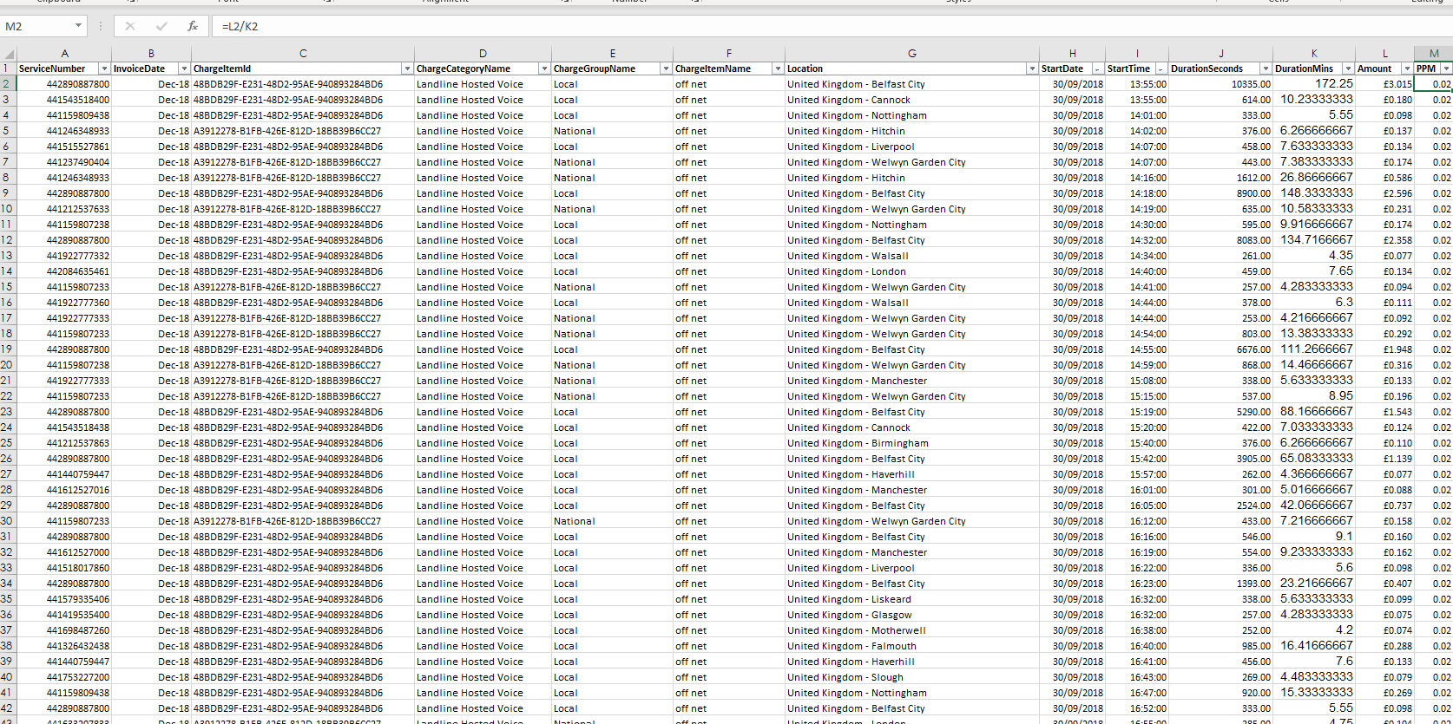The image size is (1453, 724).
Task: Click the Amount value £2.596
Action: [x=1384, y=193]
